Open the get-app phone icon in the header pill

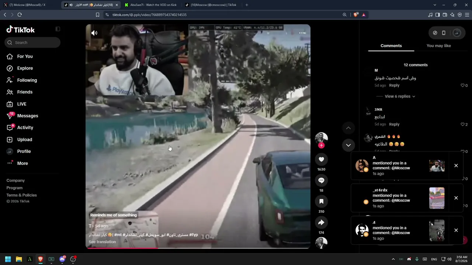click(444, 33)
